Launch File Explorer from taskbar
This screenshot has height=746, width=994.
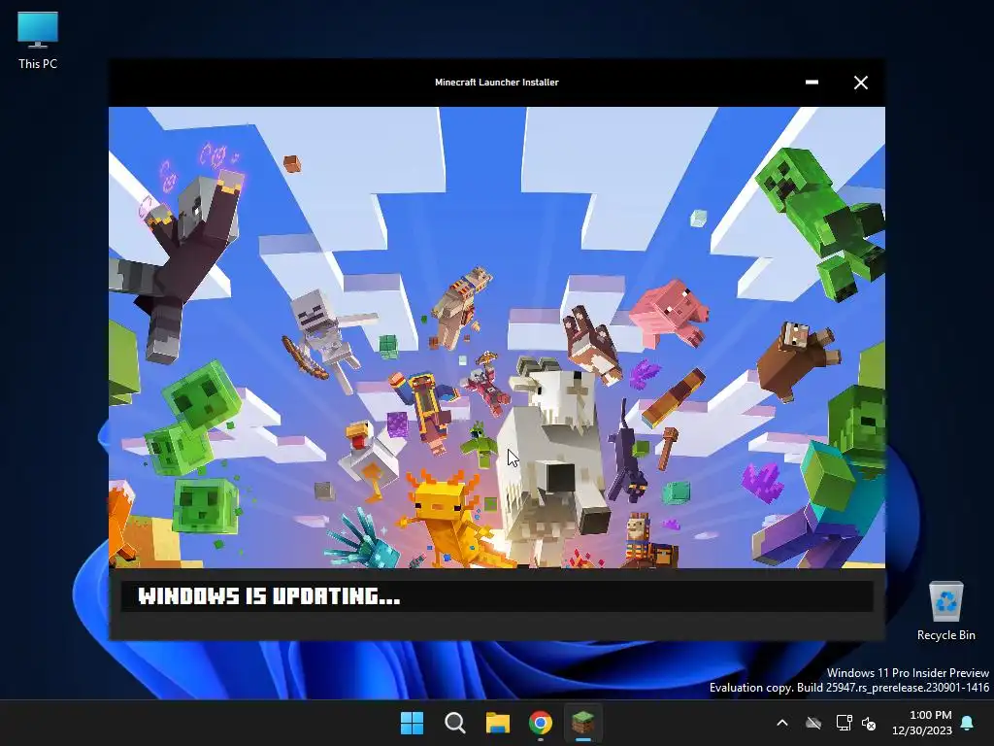coord(498,723)
